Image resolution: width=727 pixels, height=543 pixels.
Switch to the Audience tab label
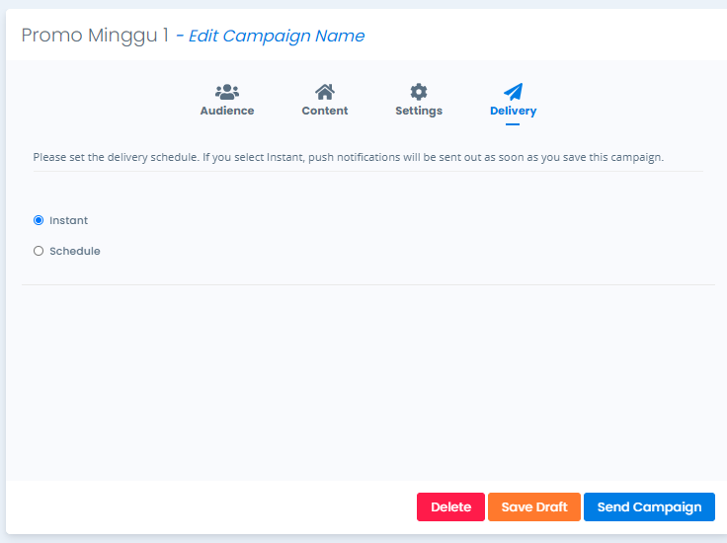pos(227,111)
